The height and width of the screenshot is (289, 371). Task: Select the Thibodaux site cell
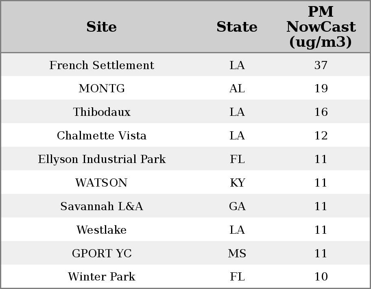(x=102, y=112)
